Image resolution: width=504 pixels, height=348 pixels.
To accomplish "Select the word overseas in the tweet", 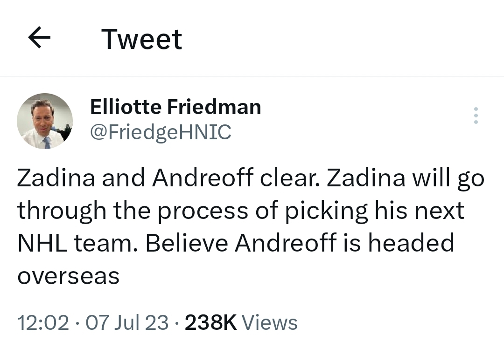I will tap(69, 276).
